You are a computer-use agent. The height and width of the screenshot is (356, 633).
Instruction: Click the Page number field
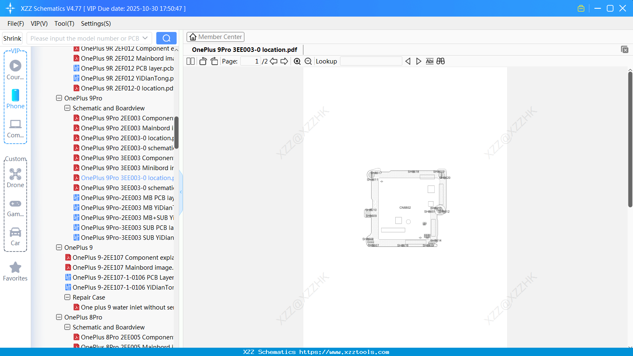pyautogui.click(x=251, y=61)
